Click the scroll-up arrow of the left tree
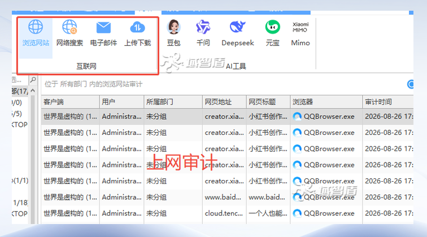This screenshot has height=237, width=427. (x=33, y=91)
